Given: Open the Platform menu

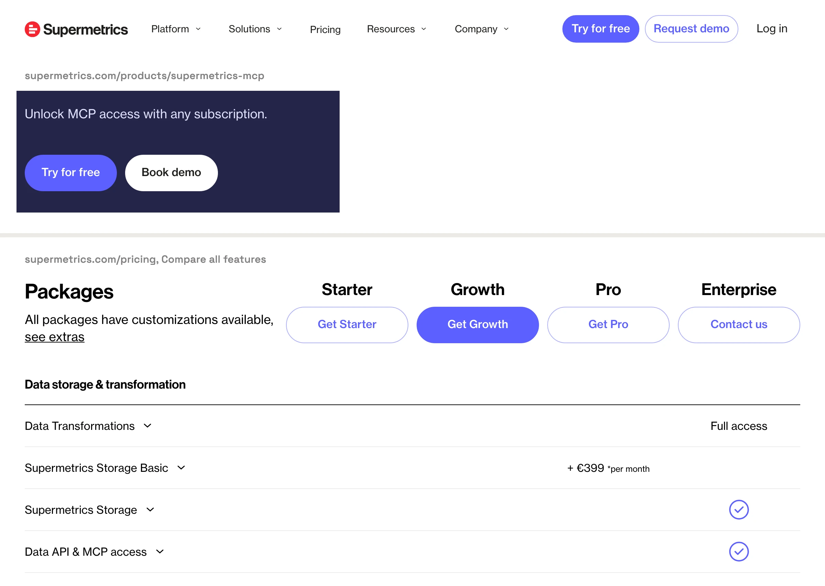Looking at the screenshot, I should point(176,29).
